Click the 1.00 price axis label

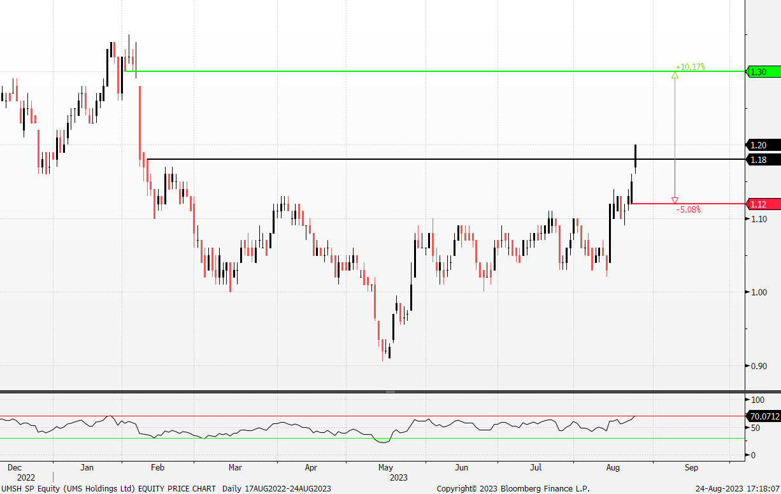point(758,292)
